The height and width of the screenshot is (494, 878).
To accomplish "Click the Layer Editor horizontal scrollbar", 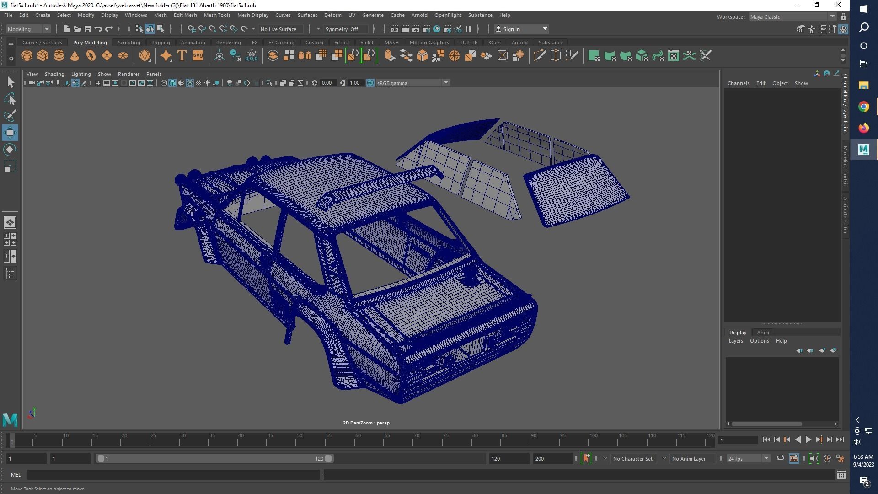I will coord(767,424).
